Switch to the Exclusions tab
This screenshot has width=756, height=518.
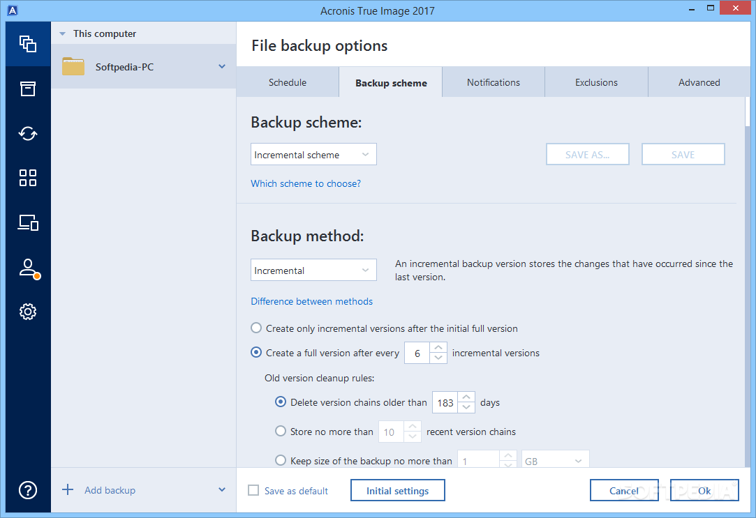tap(596, 82)
